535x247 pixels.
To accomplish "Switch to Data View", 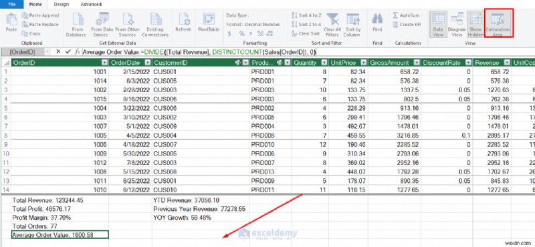I will [x=438, y=25].
